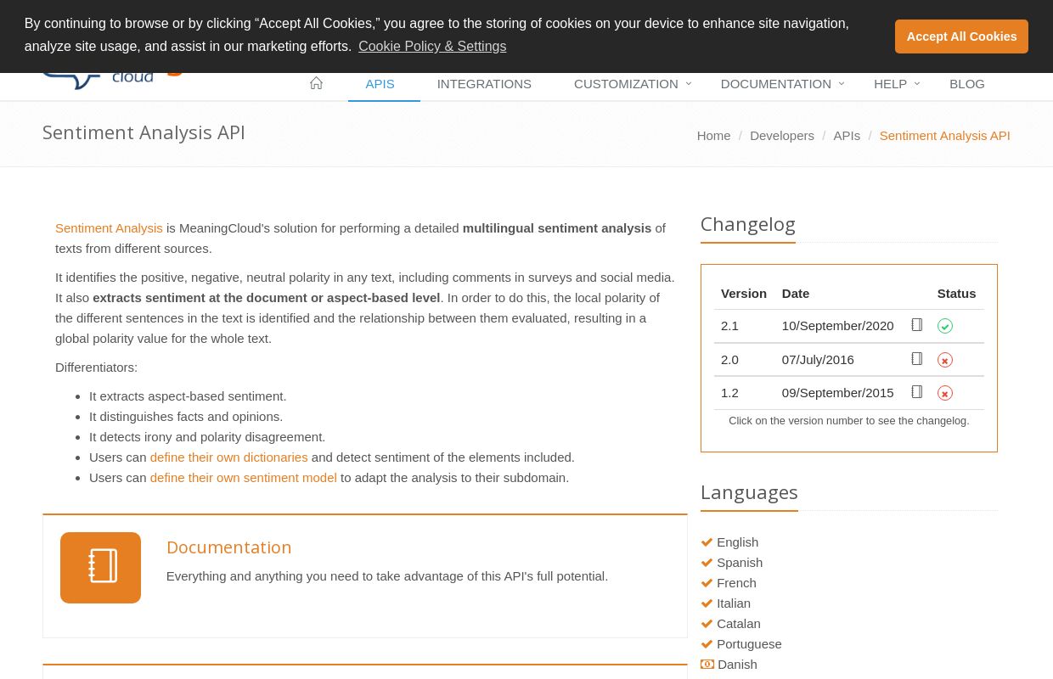1053x679 pixels.
Task: Click the 'Languages' section heading
Action: [749, 492]
